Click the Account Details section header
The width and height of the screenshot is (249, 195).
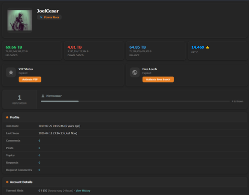(x=125, y=182)
